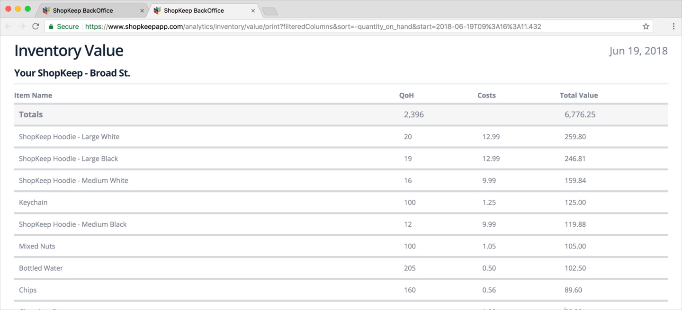Open the Chrome three-dot menu
The width and height of the screenshot is (682, 310).
click(x=673, y=27)
